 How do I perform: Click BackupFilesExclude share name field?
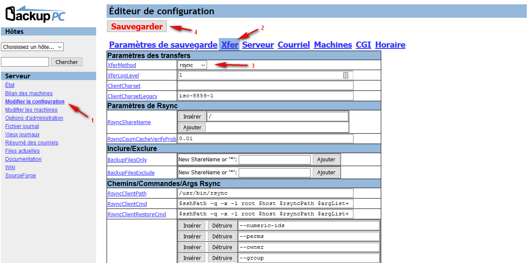[x=274, y=173]
